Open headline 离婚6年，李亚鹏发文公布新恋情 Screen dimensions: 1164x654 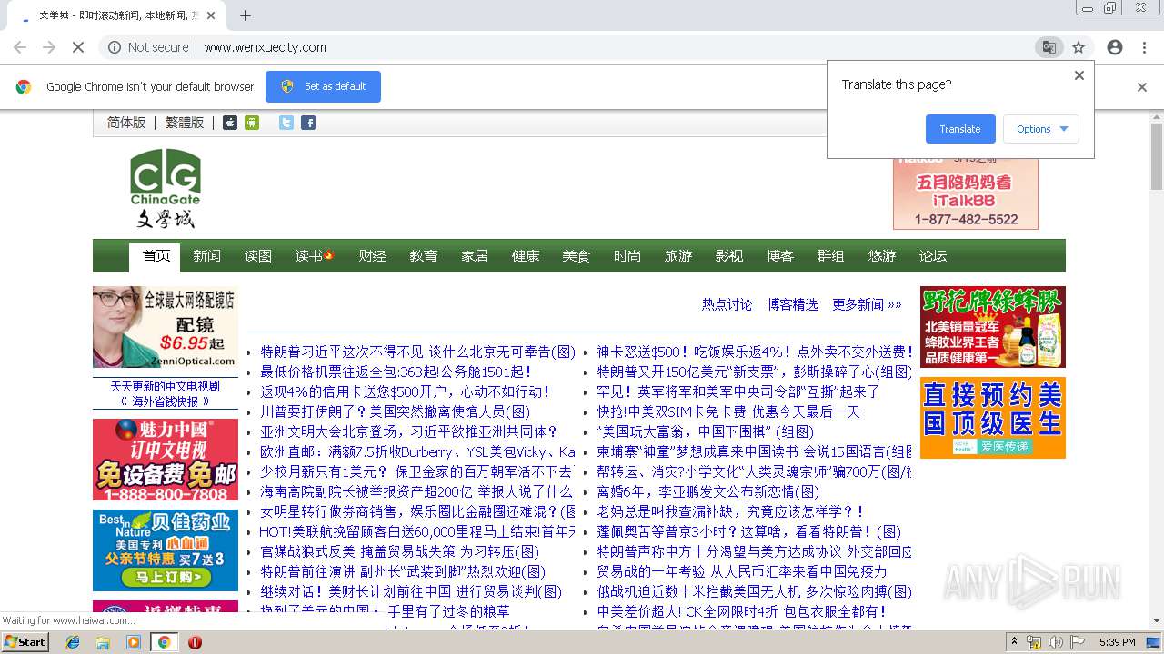[707, 491]
